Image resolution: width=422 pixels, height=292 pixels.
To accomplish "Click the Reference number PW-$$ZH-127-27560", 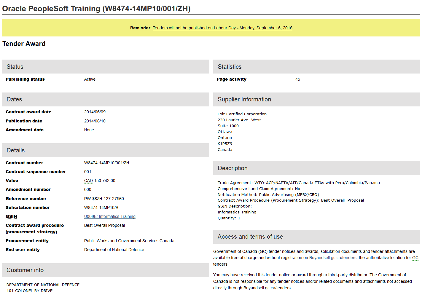I will click(x=104, y=199).
